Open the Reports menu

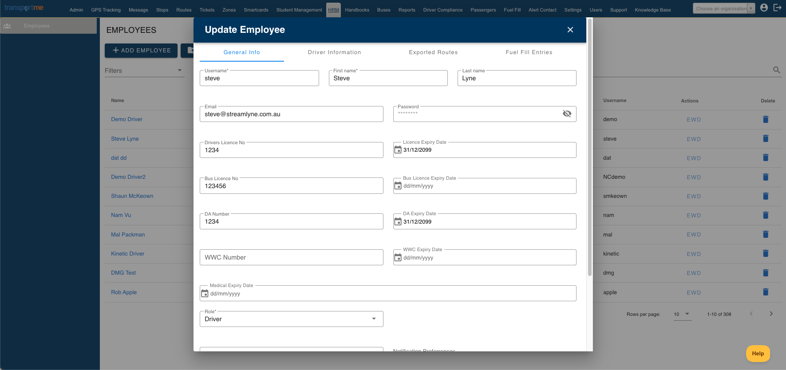[x=407, y=10]
